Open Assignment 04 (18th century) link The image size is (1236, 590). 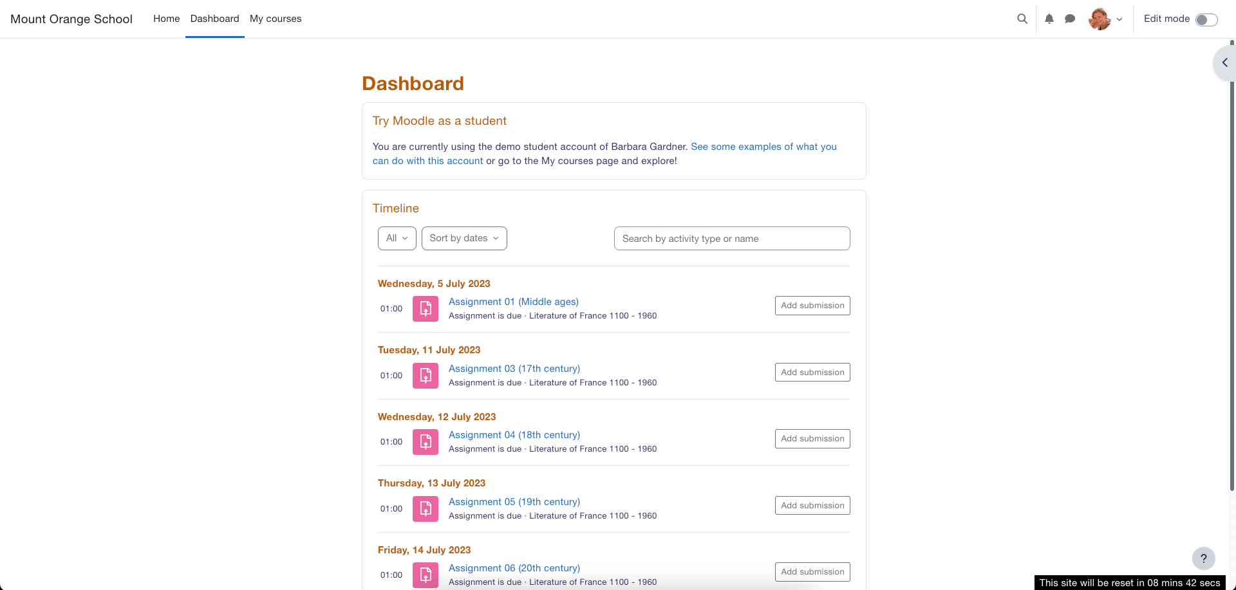pyautogui.click(x=514, y=435)
